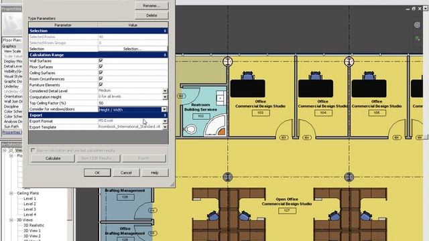
Task: Collapse the Selection parameter group
Action: [165, 31]
